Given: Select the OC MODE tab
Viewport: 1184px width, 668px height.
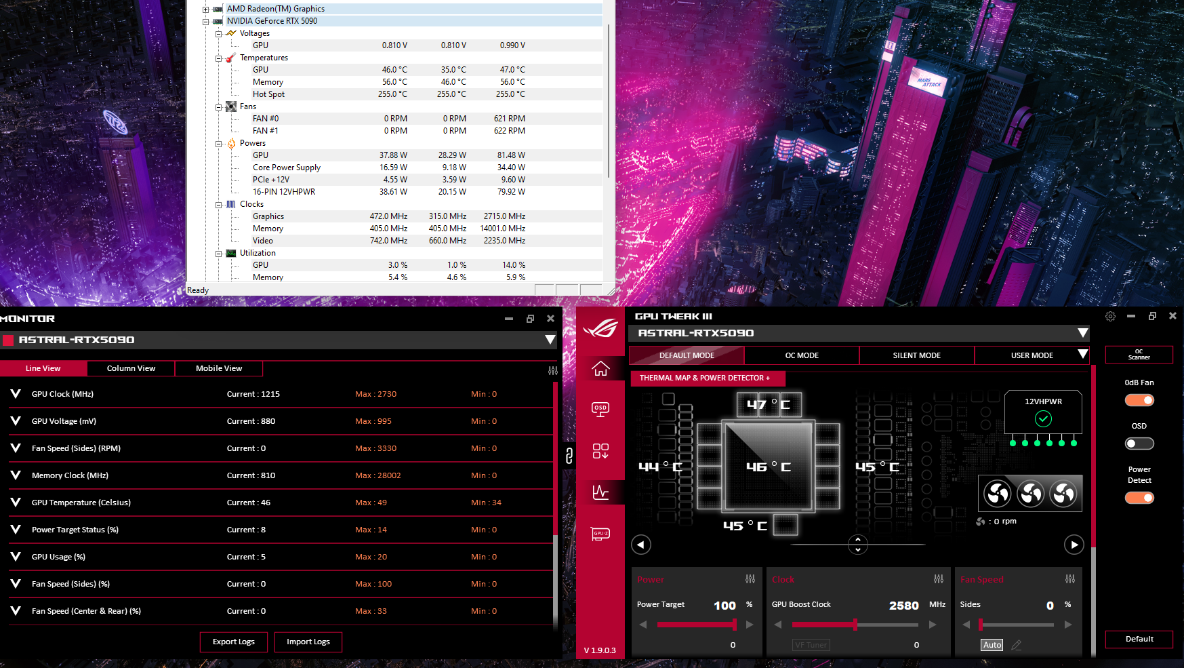Looking at the screenshot, I should [x=802, y=355].
